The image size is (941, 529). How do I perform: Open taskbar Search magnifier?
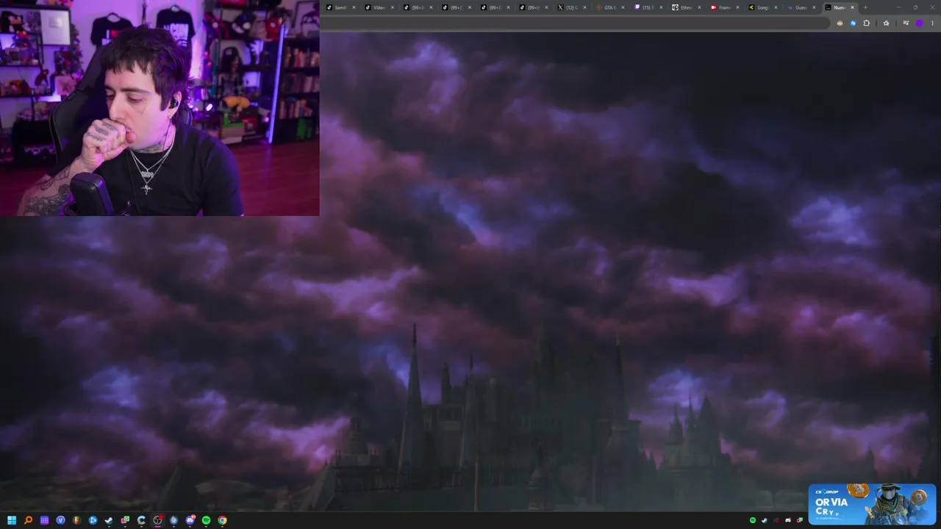point(28,520)
